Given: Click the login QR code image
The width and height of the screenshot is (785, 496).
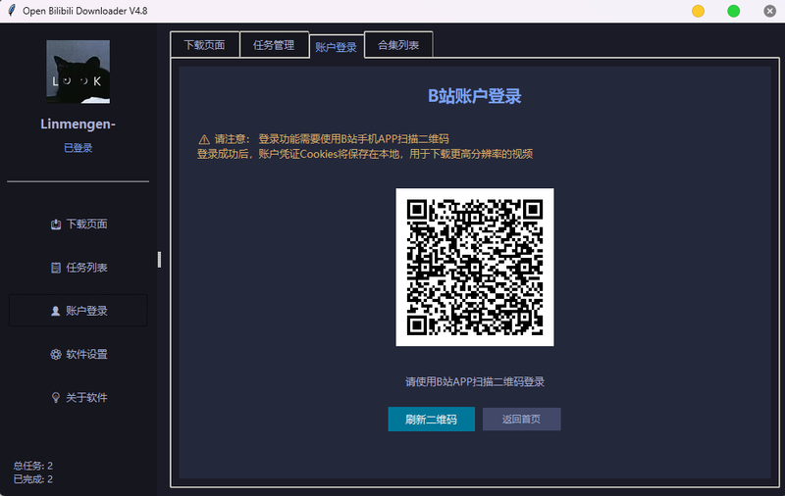Looking at the screenshot, I should [x=475, y=267].
